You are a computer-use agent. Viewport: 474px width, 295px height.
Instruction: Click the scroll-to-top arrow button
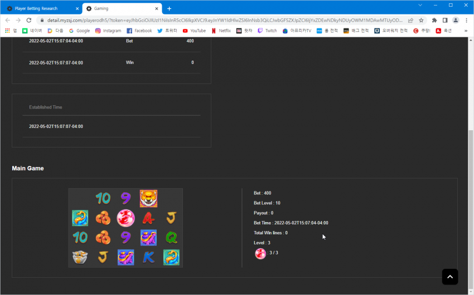point(450,277)
